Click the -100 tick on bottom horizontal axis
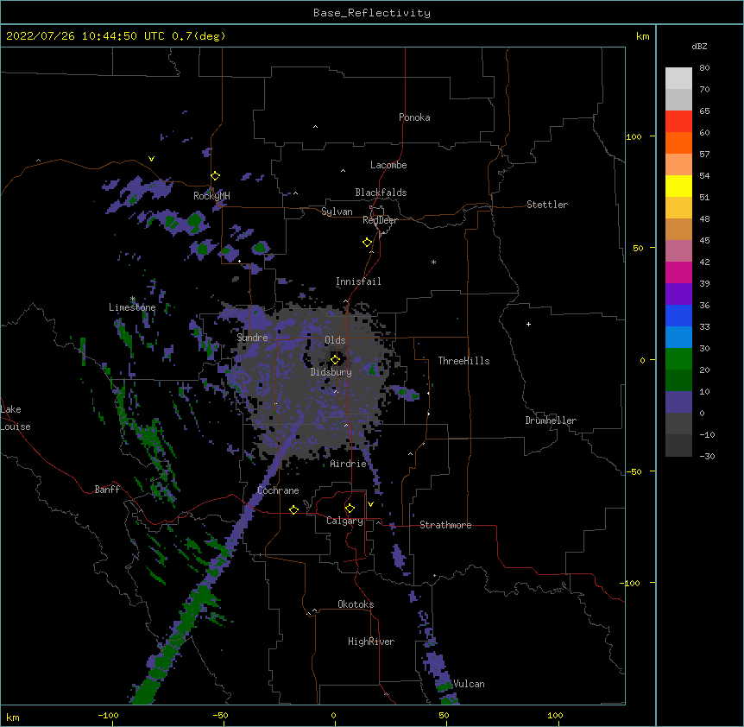Viewport: 744px width, 727px height. tap(108, 715)
